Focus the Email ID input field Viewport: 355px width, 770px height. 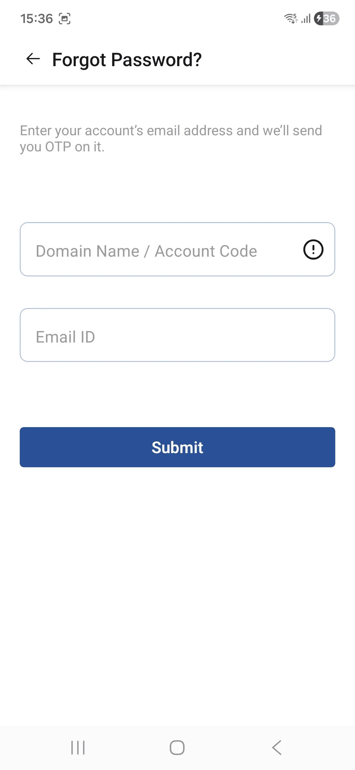177,335
